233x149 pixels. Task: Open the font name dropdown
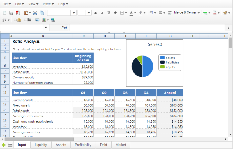point(73,13)
